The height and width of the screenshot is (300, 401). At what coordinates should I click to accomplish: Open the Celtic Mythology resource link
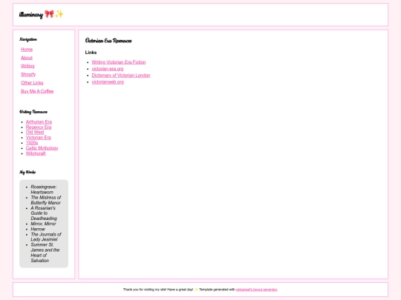point(42,148)
